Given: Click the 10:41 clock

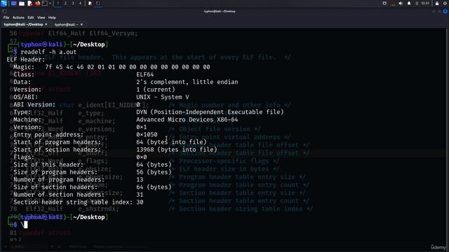Looking at the screenshot, I should click(x=425, y=3).
